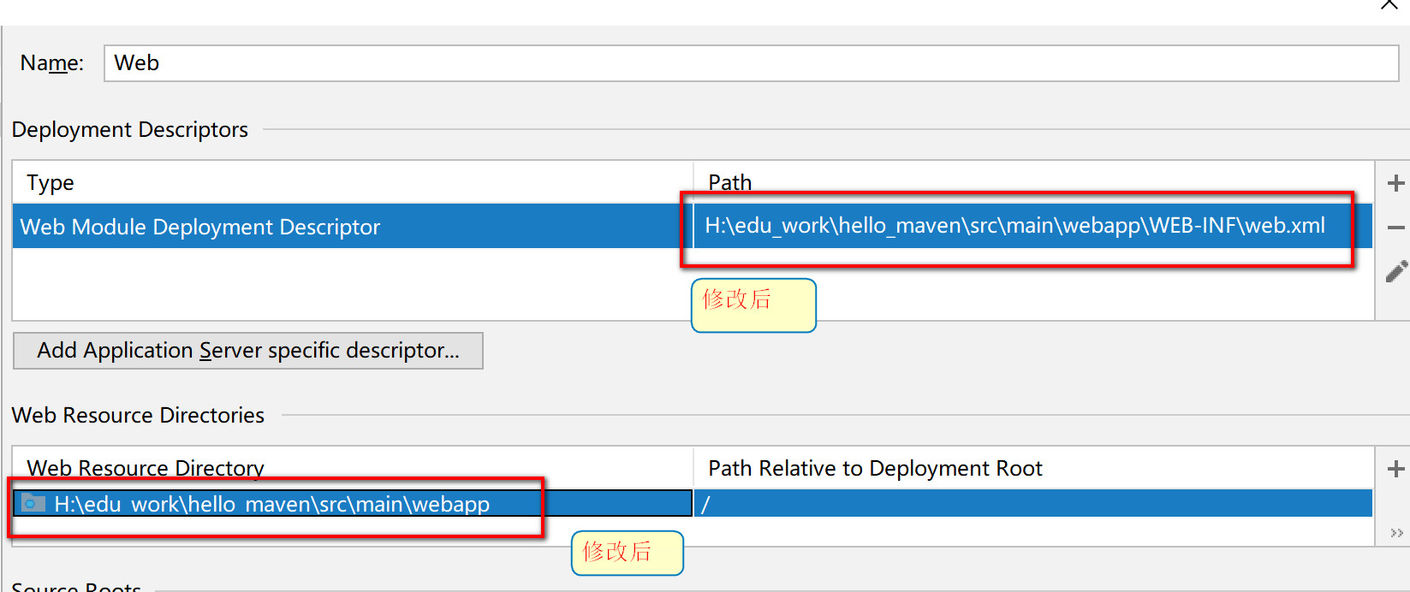
Task: Remove the selected deployment descriptor with minus icon
Action: (1395, 228)
